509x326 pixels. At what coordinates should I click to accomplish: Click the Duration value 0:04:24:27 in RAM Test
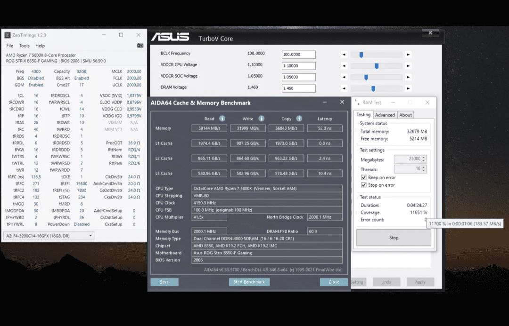[417, 205]
